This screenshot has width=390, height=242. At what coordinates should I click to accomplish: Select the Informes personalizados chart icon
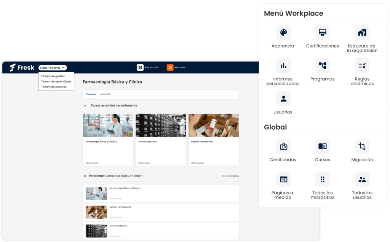pos(283,66)
